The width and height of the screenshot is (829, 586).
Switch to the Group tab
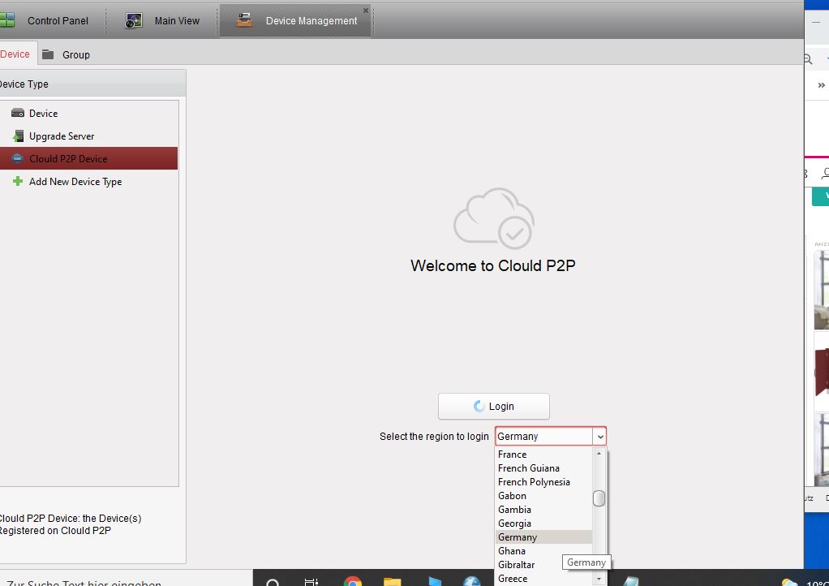click(66, 54)
